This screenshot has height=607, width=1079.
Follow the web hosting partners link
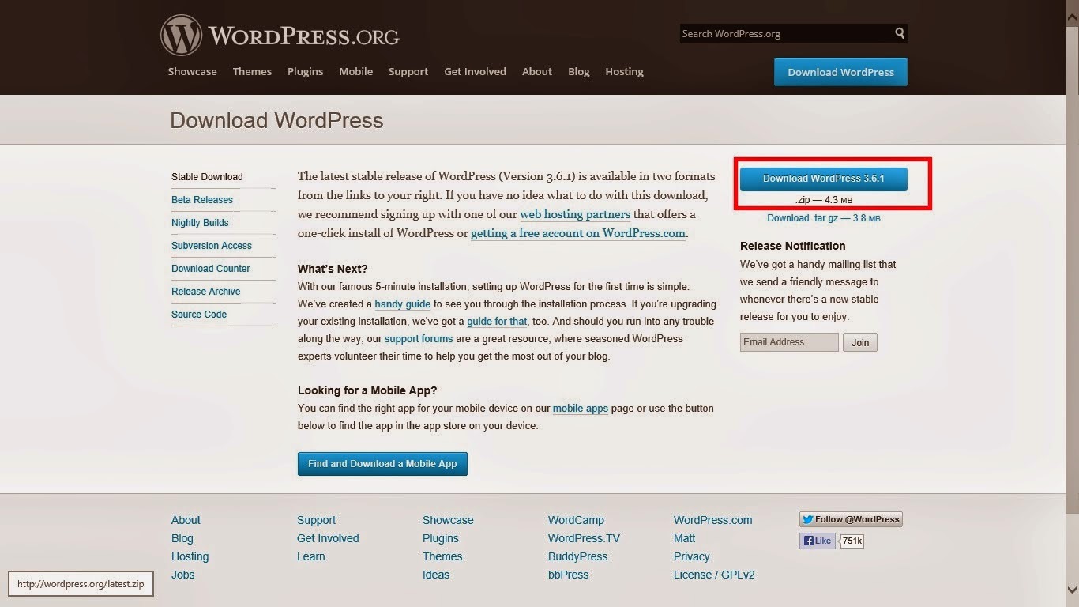575,214
